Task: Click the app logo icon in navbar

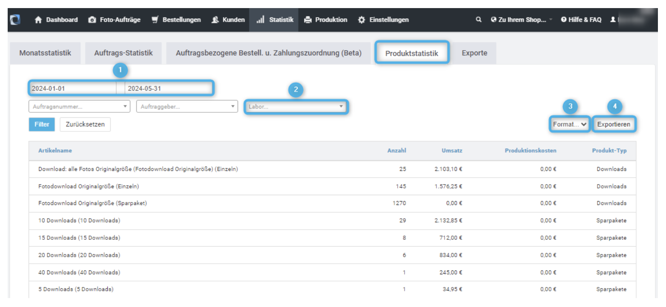Action: (x=15, y=20)
